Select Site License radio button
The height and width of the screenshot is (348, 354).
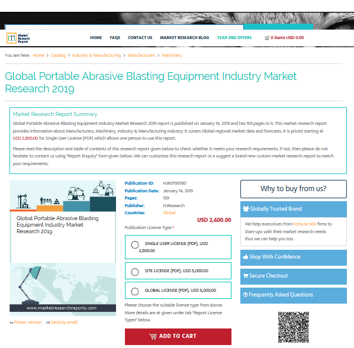coord(135,272)
